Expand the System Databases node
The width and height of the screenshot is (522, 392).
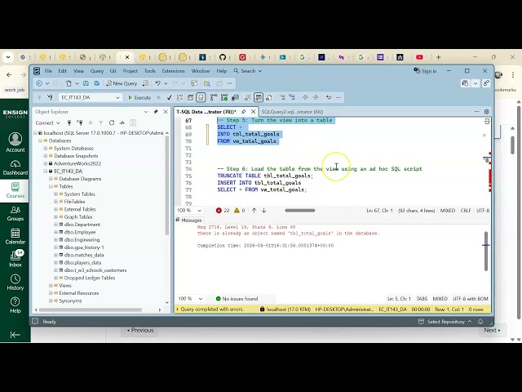click(x=46, y=149)
